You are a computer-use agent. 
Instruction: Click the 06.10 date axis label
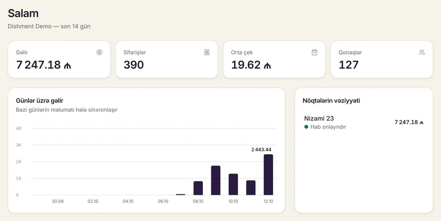(x=163, y=201)
